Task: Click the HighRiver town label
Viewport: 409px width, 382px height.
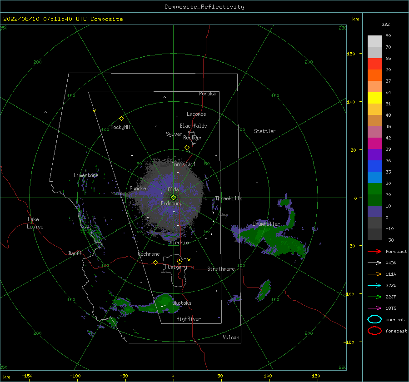Action: pos(189,319)
